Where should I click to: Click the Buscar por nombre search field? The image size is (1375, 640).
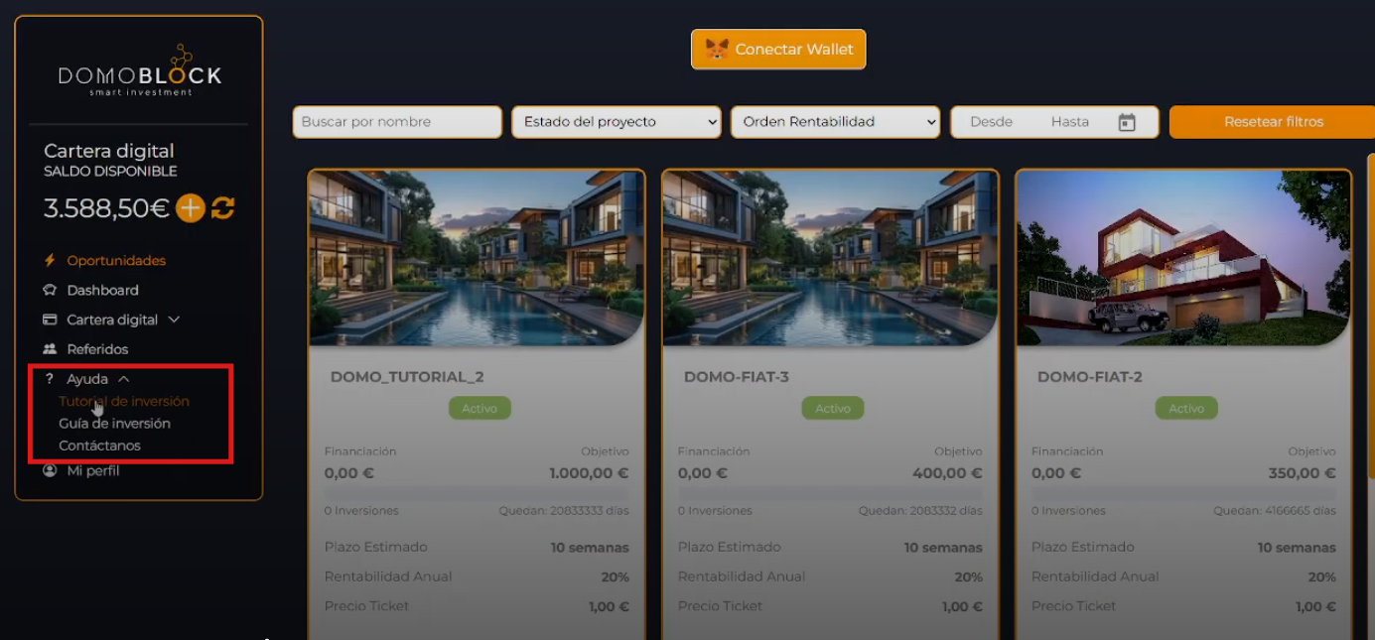pos(397,122)
